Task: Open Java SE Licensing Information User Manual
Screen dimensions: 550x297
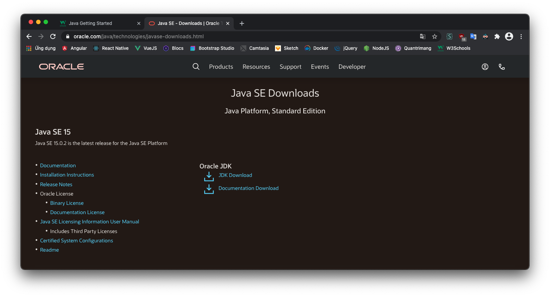Action: pos(90,222)
